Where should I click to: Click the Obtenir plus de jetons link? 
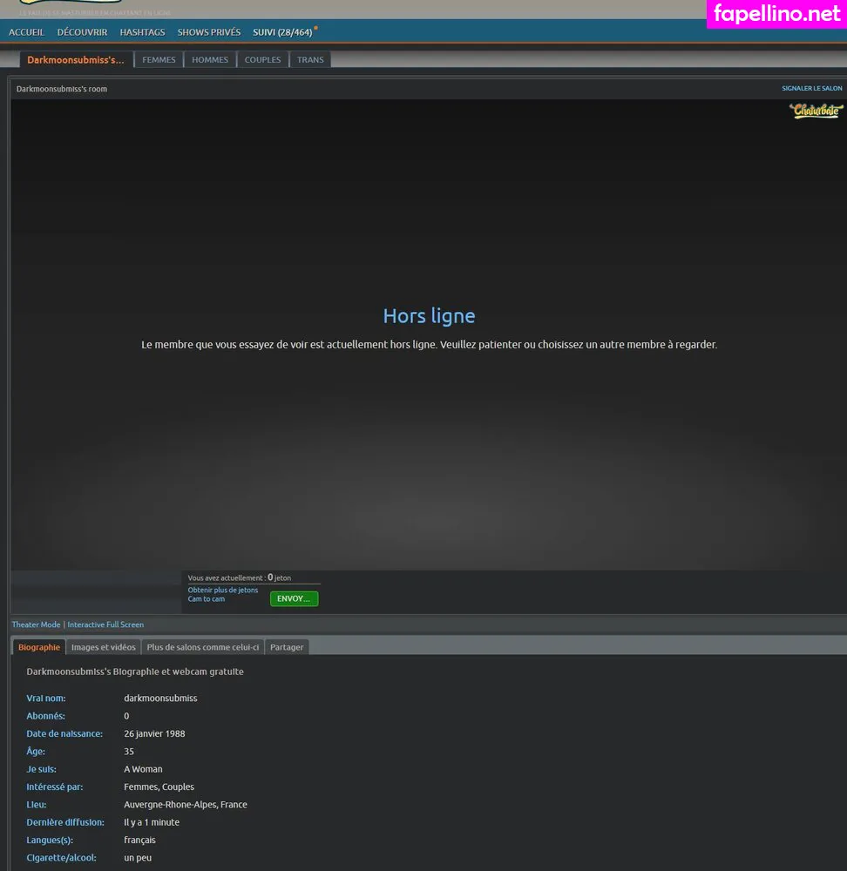point(223,590)
